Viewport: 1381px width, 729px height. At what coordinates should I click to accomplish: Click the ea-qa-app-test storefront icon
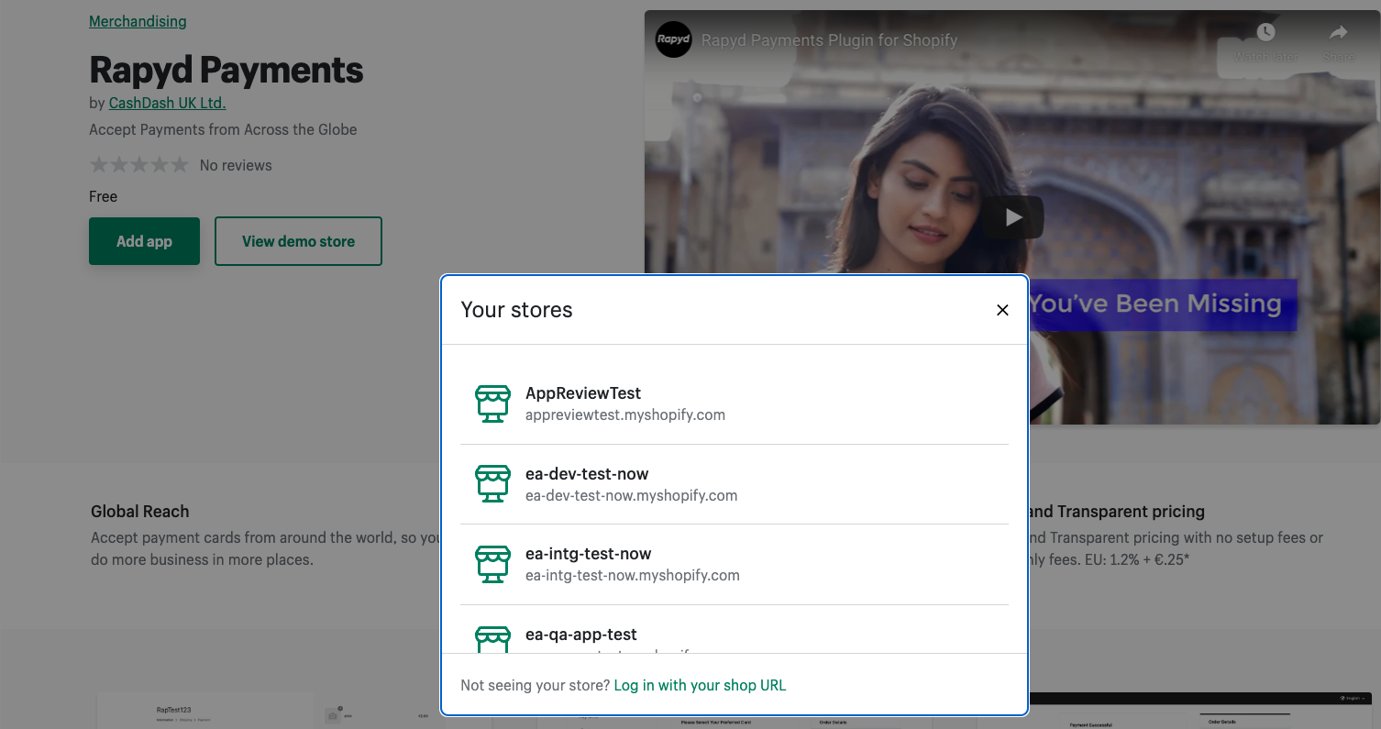(x=492, y=639)
